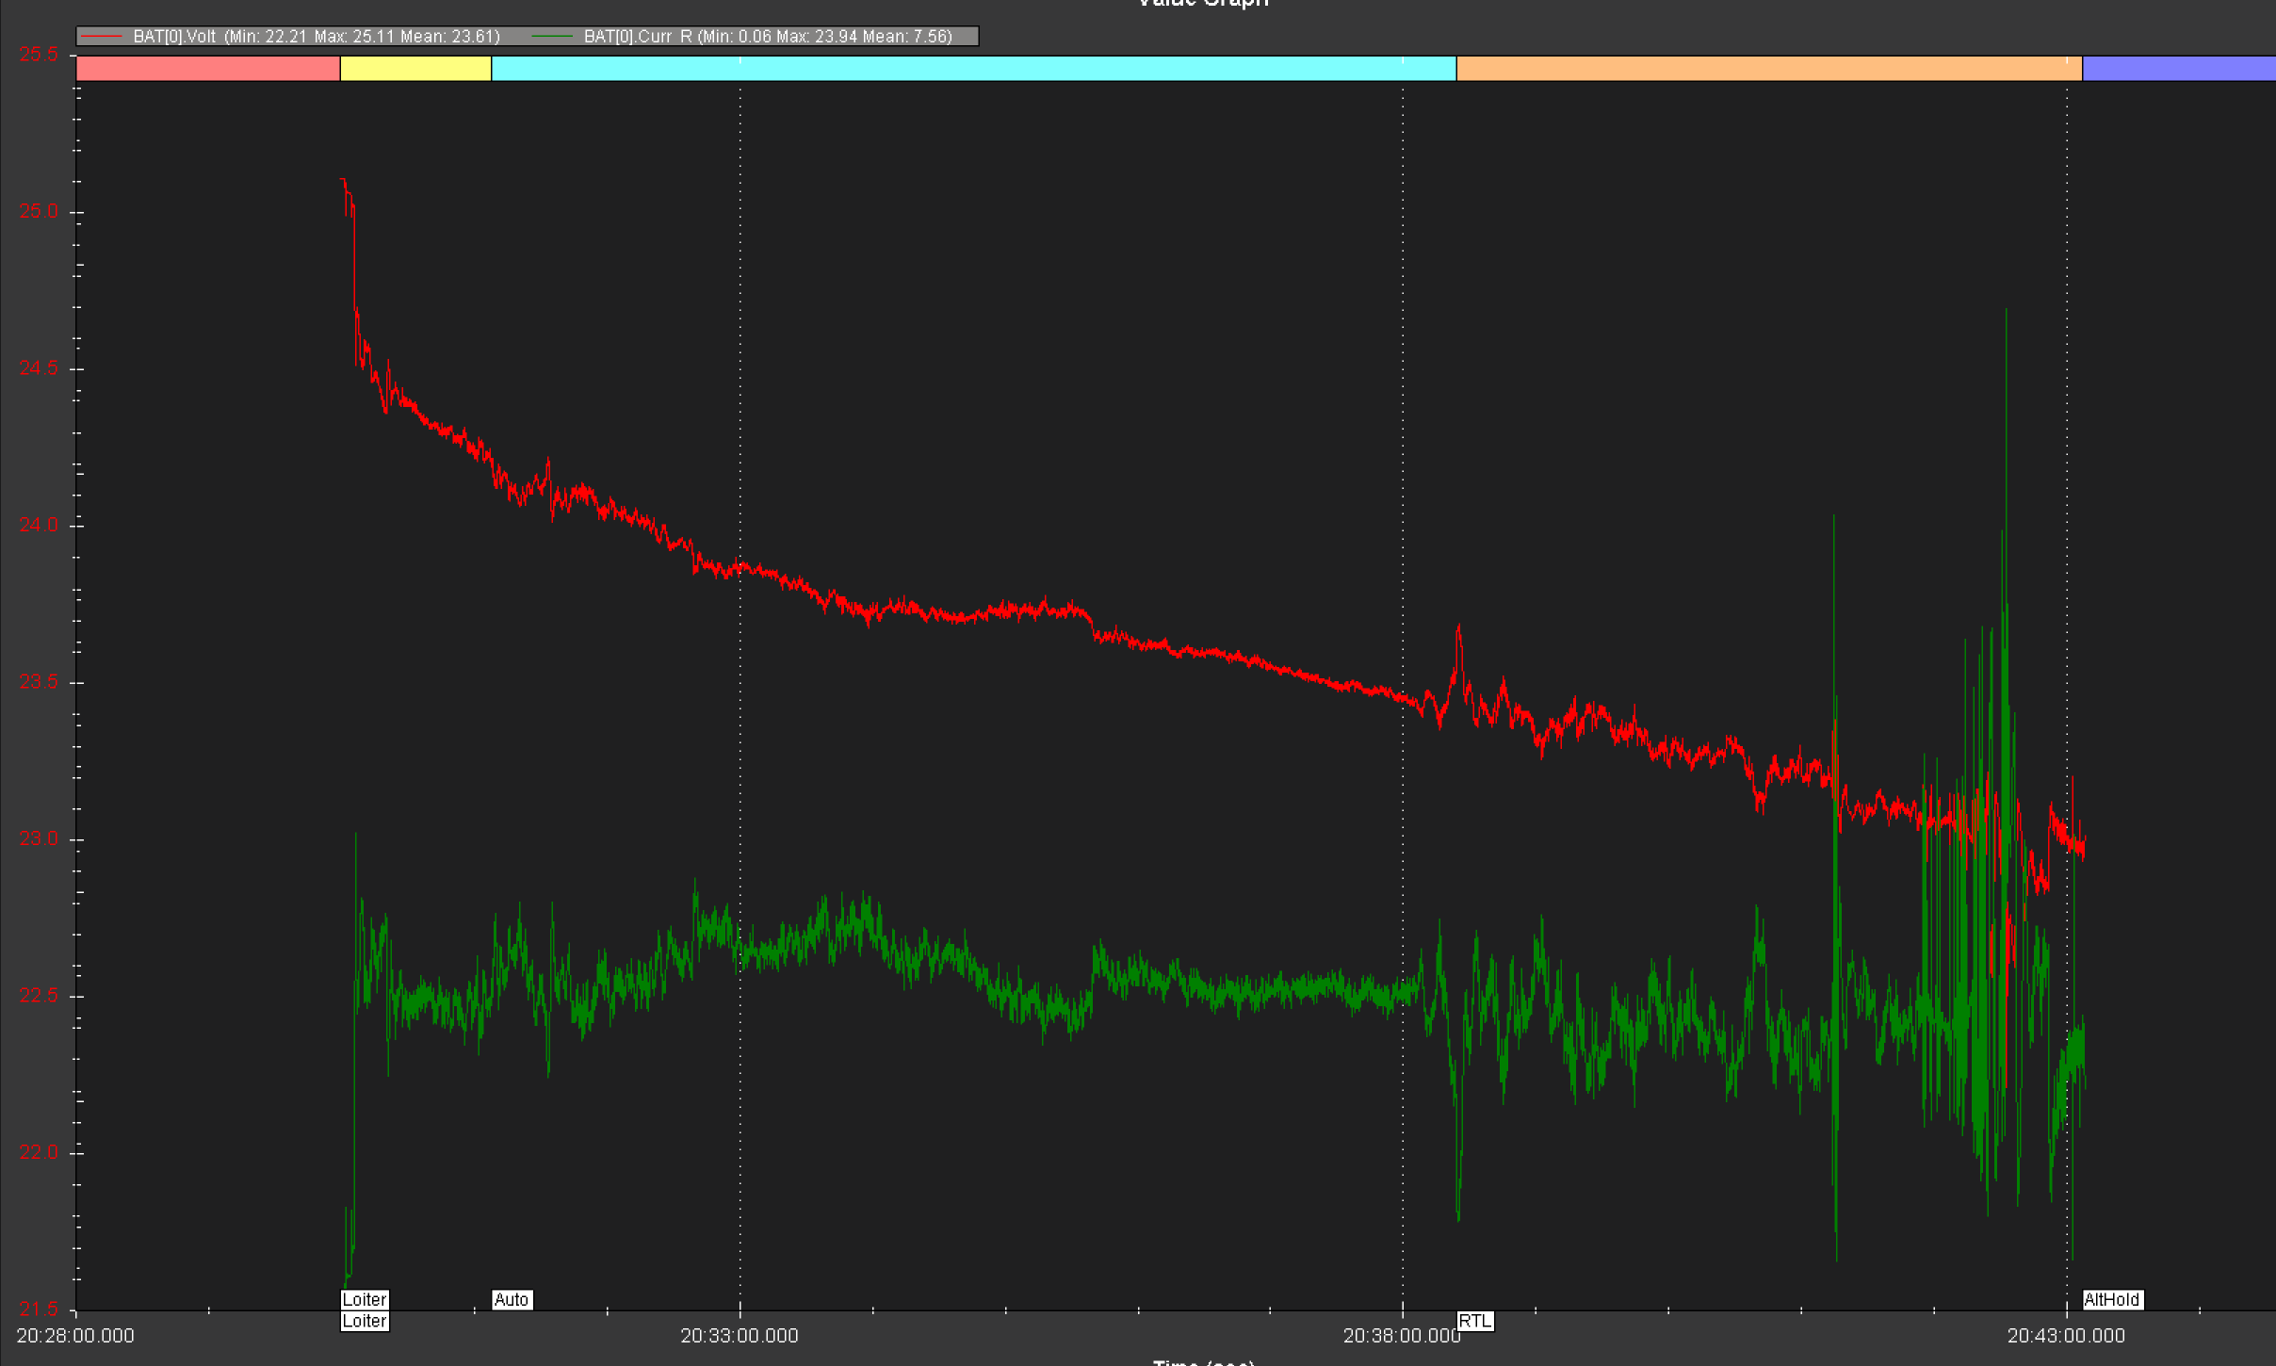
Task: Click the 20:38:00.000 time axis label
Action: [x=1401, y=1336]
